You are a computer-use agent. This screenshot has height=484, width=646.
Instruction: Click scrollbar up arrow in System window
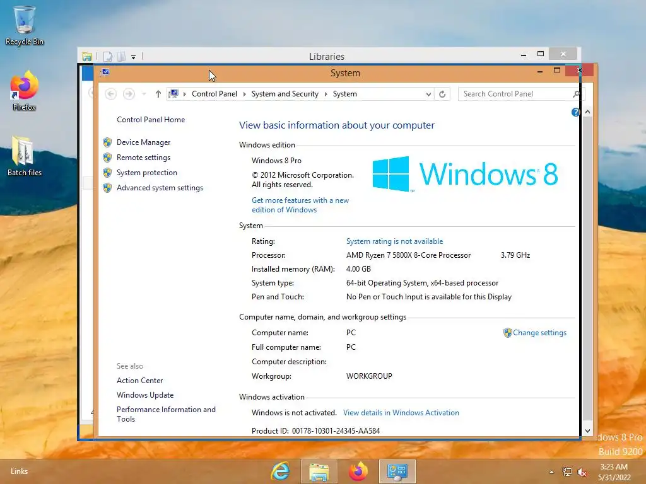coord(587,112)
